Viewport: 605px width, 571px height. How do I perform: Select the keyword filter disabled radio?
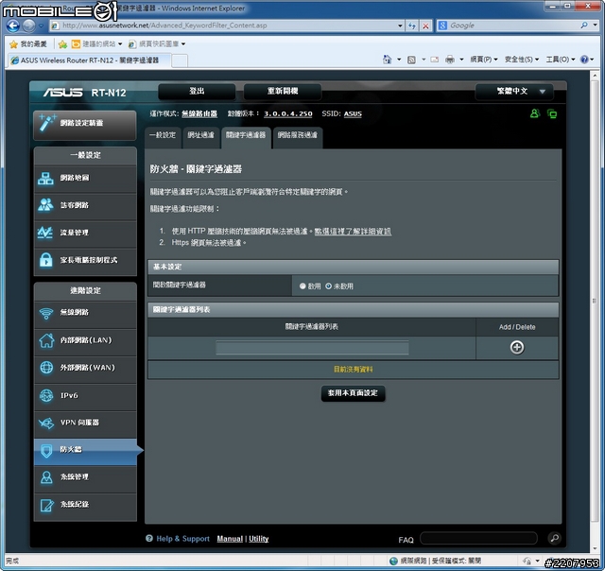(328, 285)
